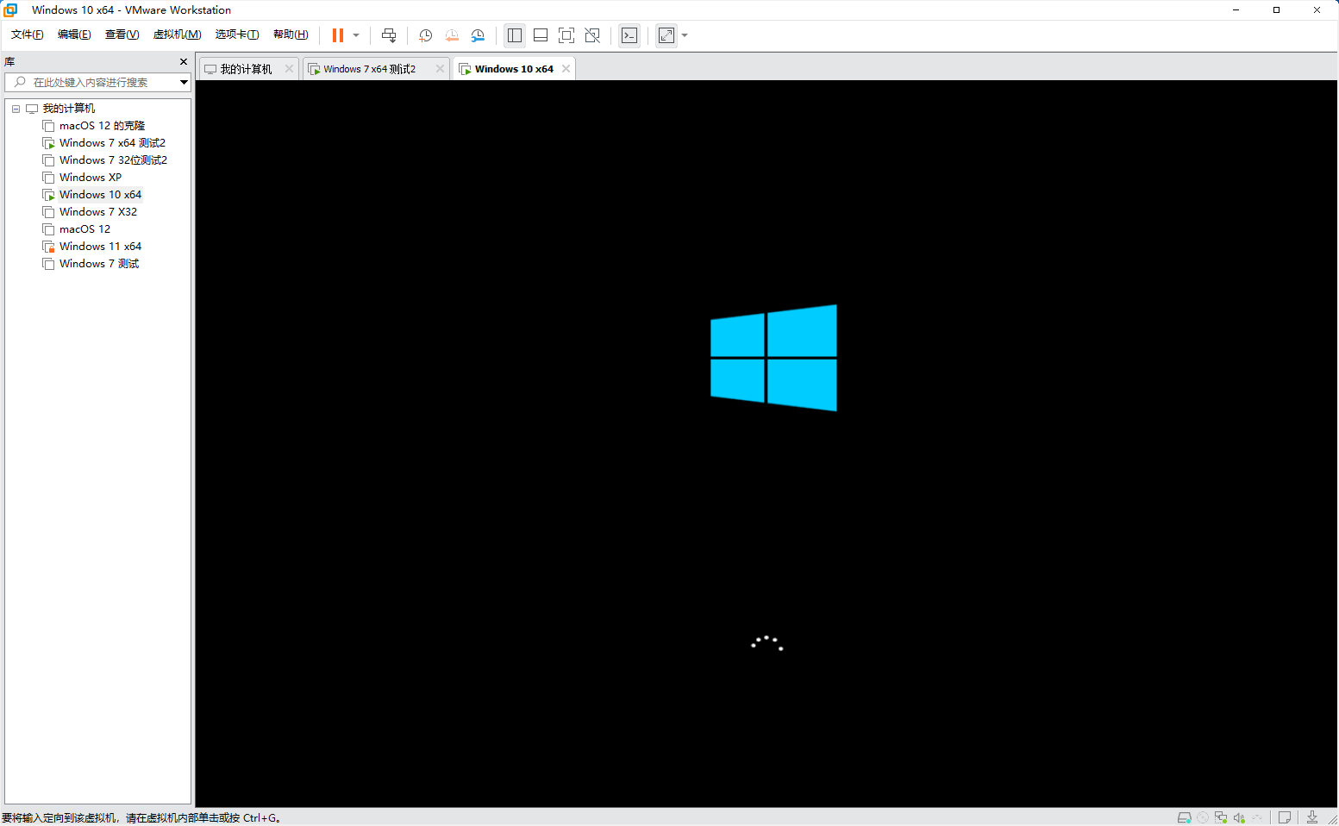Click the download arrow status bar icon
The image size is (1339, 826).
click(1312, 817)
